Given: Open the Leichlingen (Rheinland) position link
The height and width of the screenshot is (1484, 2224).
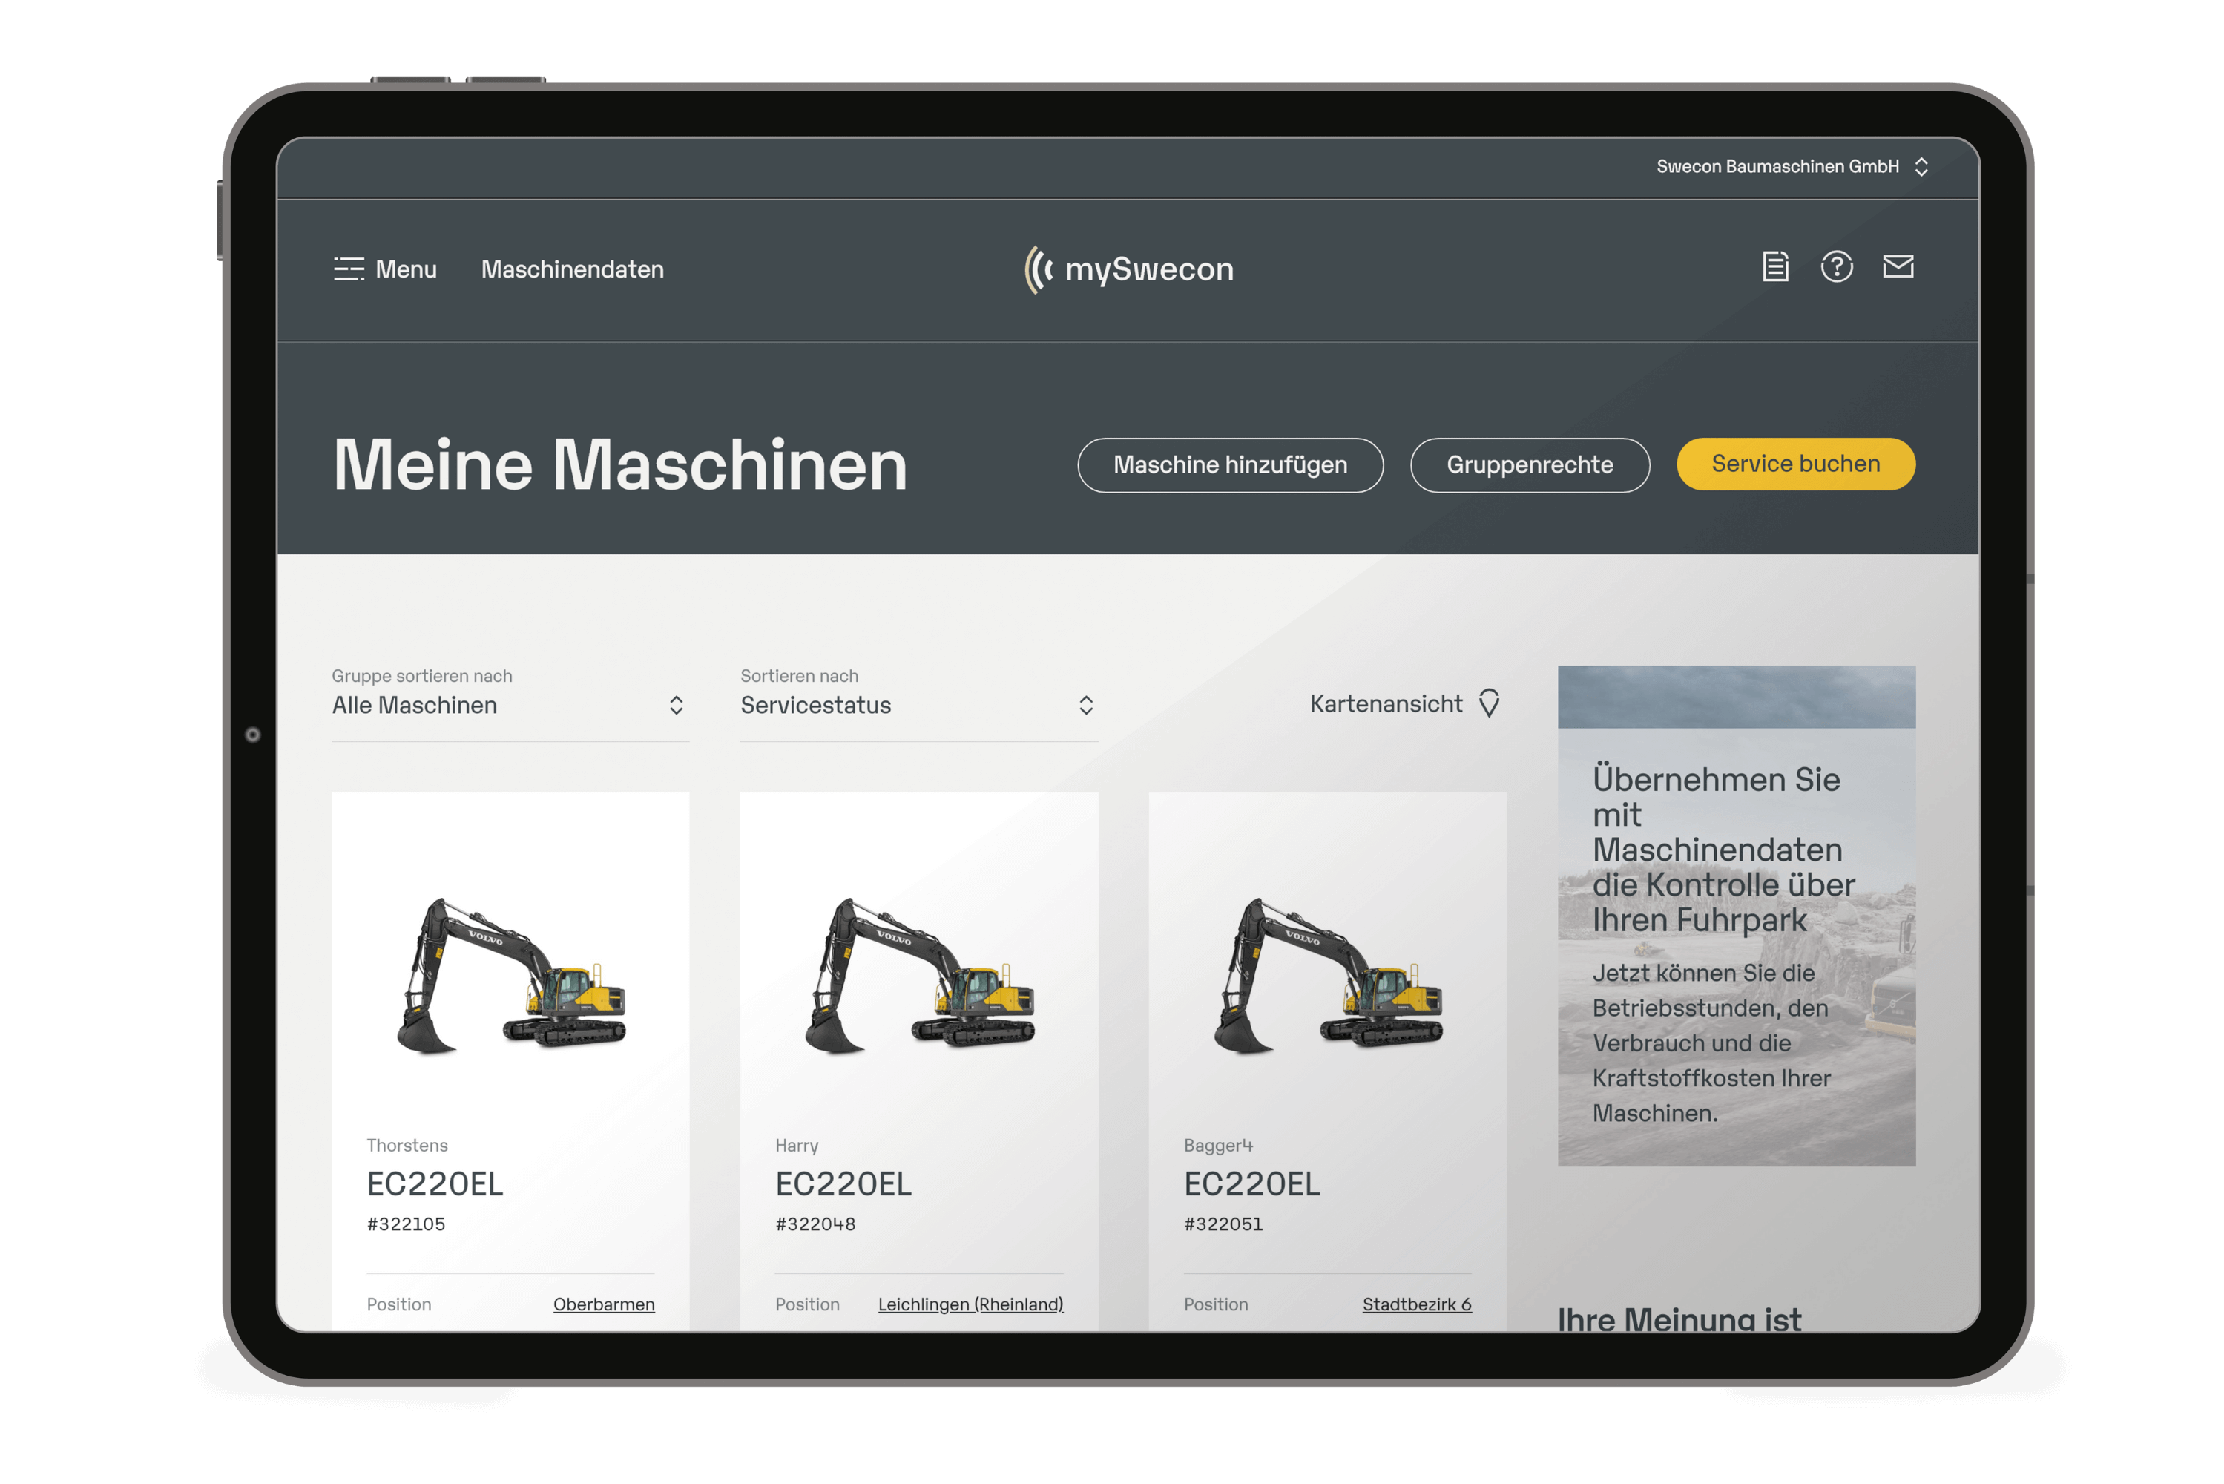Looking at the screenshot, I should pyautogui.click(x=970, y=1304).
